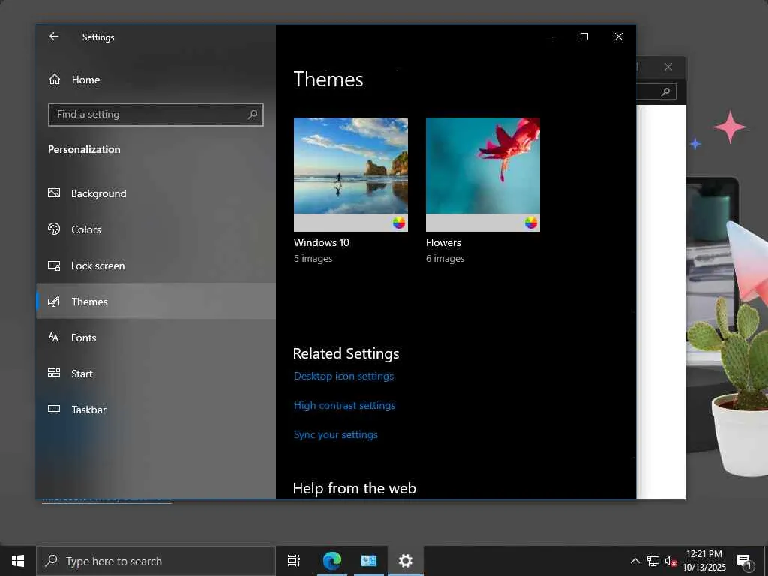The height and width of the screenshot is (576, 768).
Task: Close the Settings window
Action: tap(619, 37)
